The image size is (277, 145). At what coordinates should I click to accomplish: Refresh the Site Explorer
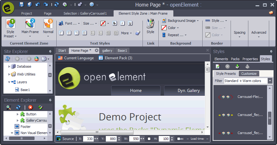[7, 59]
